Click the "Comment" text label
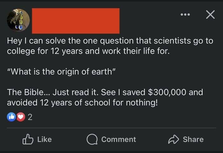223x153 pixels. pos(119,139)
